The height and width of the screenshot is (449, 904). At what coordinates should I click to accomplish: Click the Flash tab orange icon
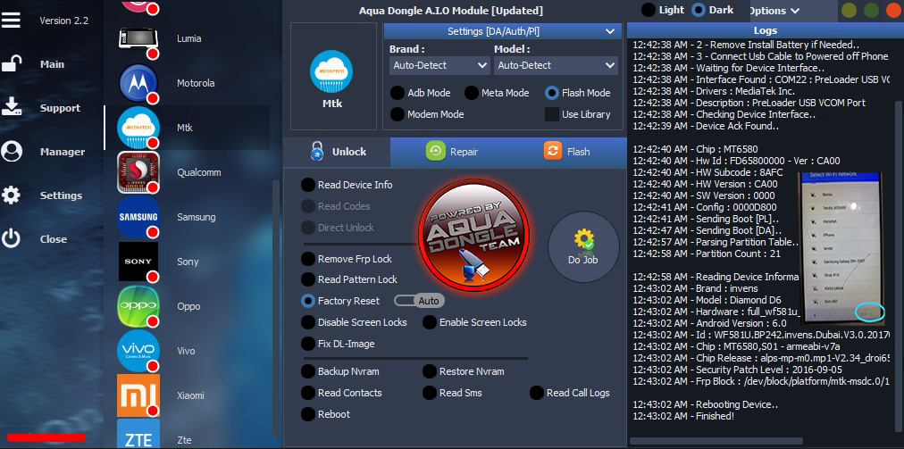click(553, 151)
